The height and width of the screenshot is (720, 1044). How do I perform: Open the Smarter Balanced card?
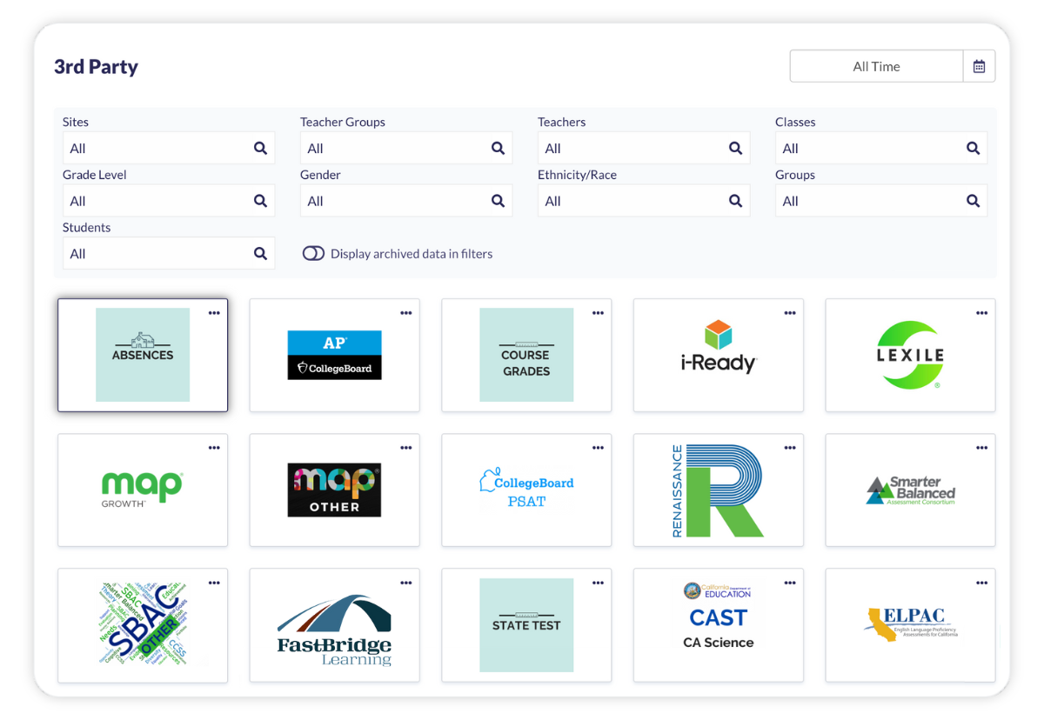pos(910,490)
